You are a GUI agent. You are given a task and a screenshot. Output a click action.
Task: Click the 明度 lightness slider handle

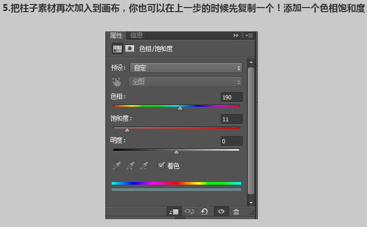click(177, 152)
